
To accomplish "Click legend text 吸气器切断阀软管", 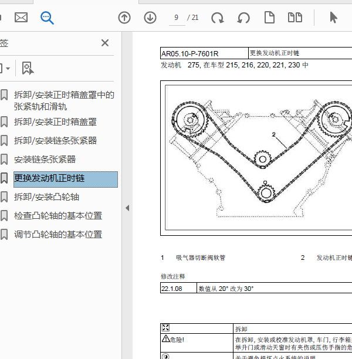I will [x=201, y=258].
